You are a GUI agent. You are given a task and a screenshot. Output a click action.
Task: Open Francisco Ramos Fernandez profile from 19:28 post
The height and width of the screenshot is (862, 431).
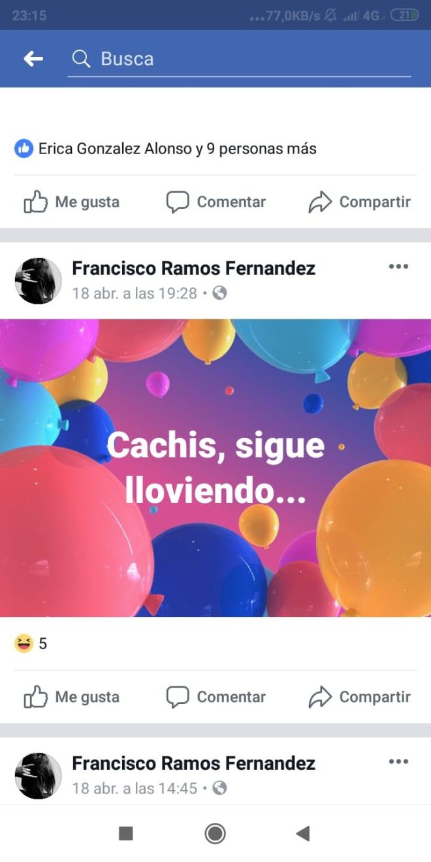point(193,268)
